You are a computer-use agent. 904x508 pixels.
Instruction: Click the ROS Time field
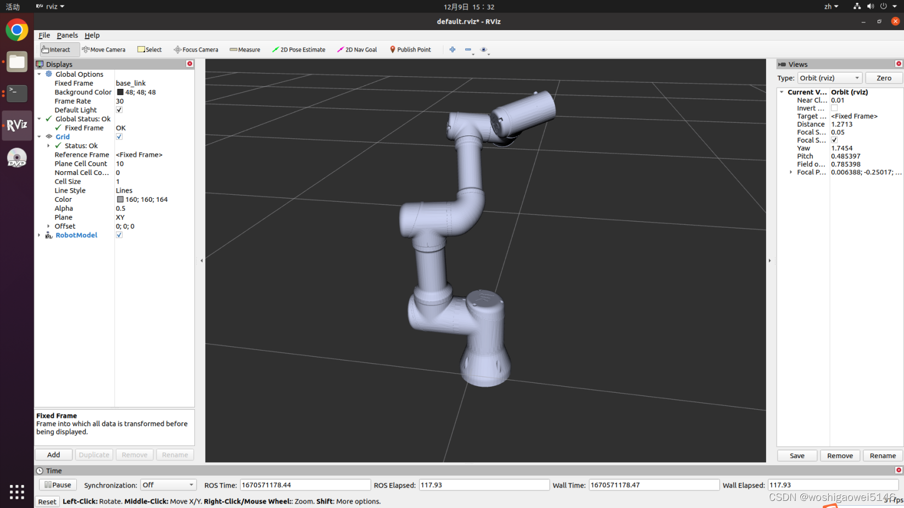pyautogui.click(x=305, y=485)
